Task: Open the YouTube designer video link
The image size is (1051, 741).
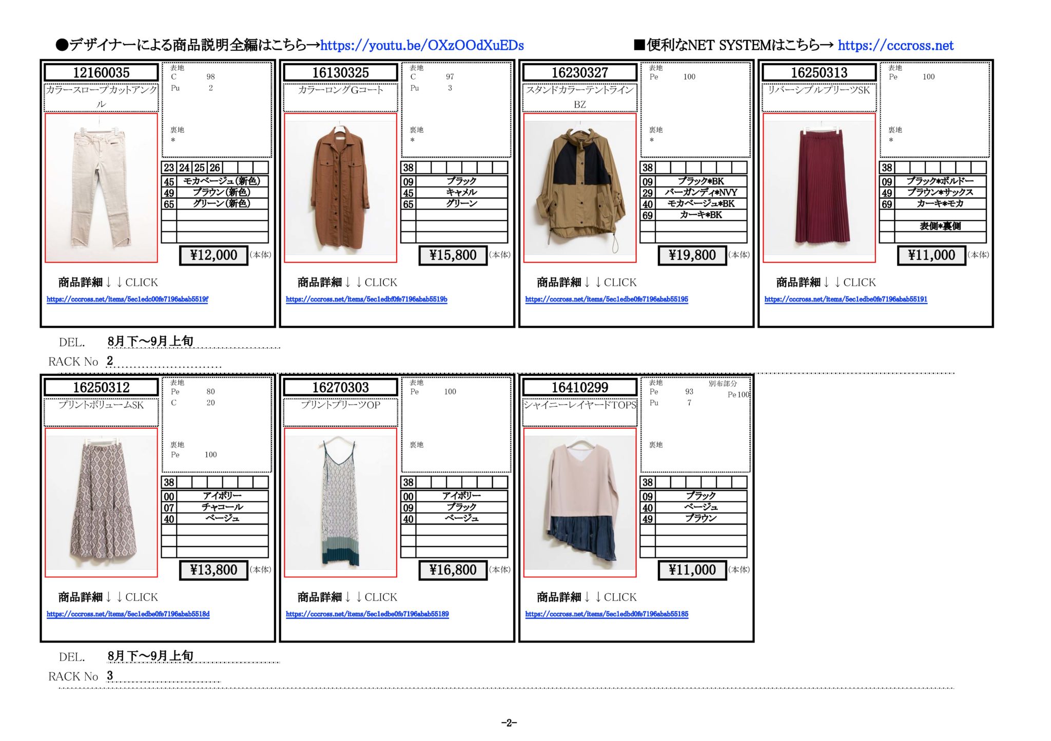Action: coord(422,46)
